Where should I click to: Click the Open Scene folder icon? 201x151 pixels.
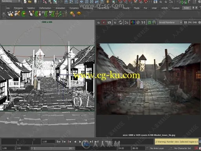(x=30, y=2)
